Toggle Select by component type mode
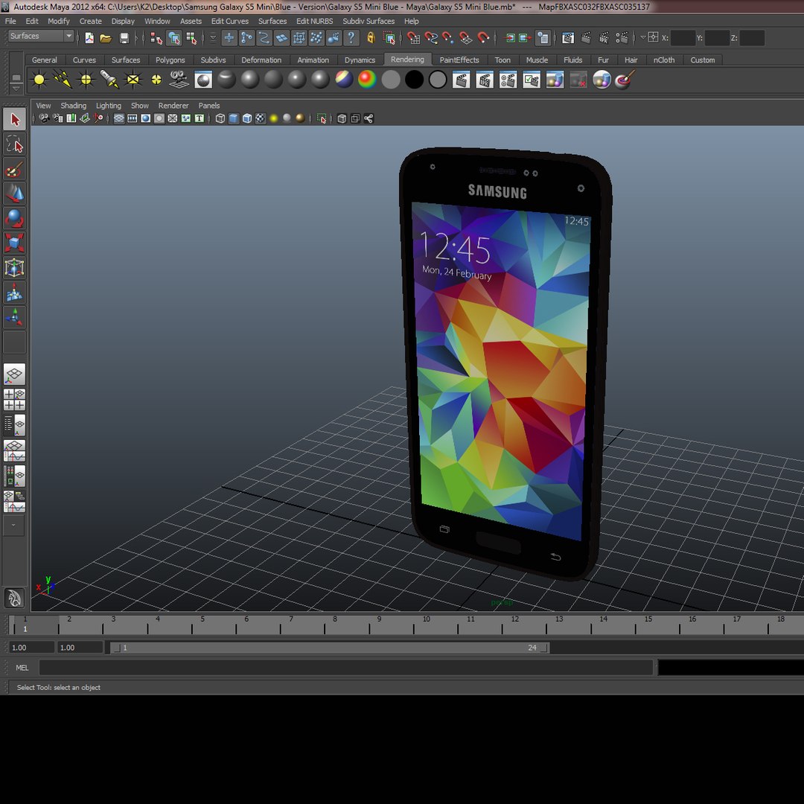This screenshot has width=804, height=804. tap(191, 37)
